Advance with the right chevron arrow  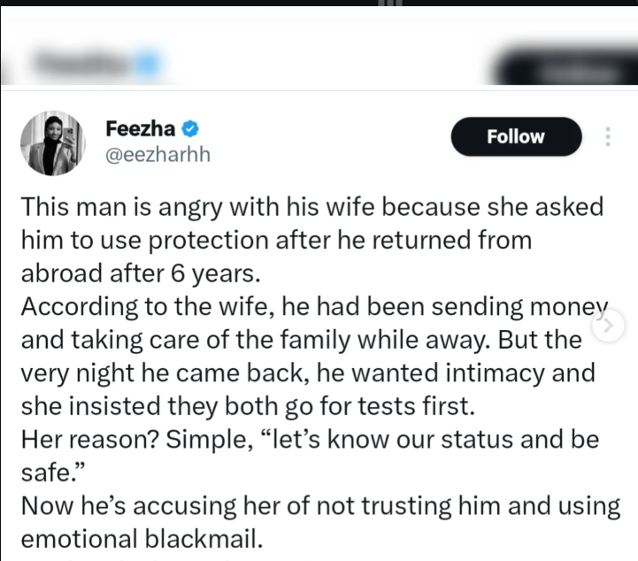pyautogui.click(x=611, y=327)
